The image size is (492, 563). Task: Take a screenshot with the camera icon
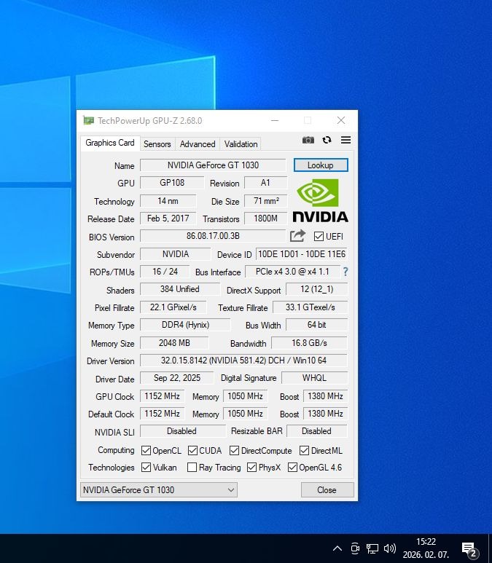pos(308,140)
